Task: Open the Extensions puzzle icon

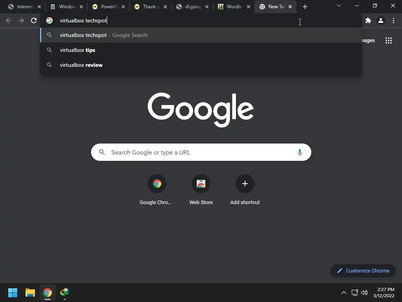Action: tap(368, 20)
